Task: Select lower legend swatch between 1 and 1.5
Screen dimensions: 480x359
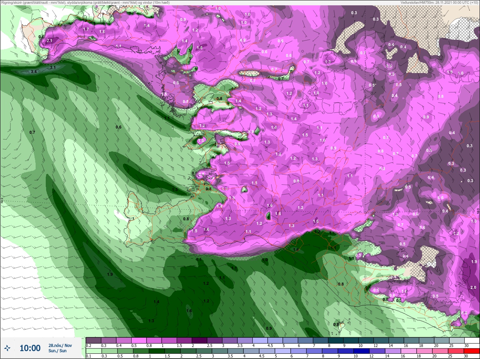Action: (x=156, y=351)
